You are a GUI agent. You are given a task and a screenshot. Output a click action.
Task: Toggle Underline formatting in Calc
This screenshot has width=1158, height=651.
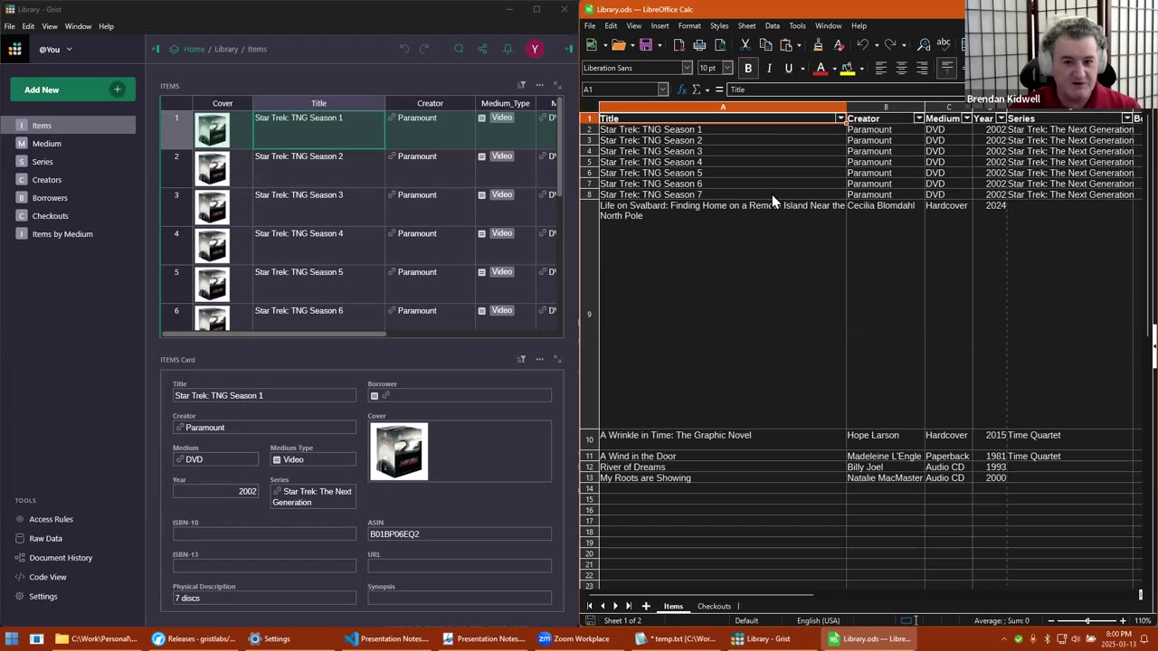click(789, 68)
